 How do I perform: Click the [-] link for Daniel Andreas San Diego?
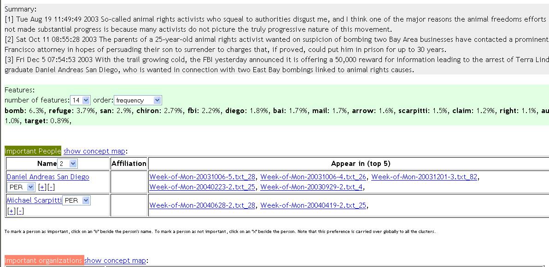tap(51, 187)
